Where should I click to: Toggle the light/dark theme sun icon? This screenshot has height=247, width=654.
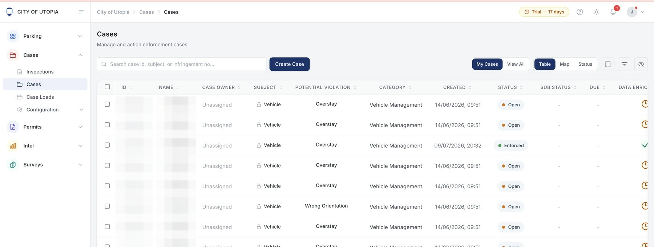coord(596,12)
